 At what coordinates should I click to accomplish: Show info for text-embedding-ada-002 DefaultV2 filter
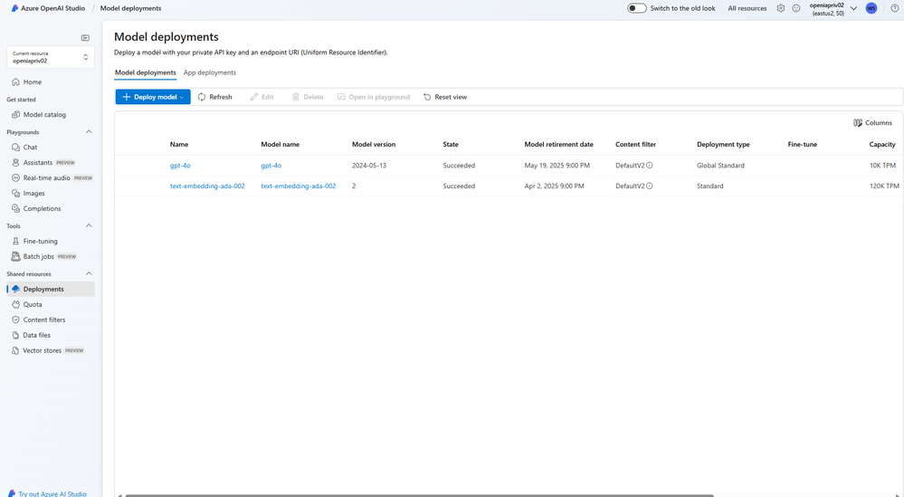tap(650, 186)
